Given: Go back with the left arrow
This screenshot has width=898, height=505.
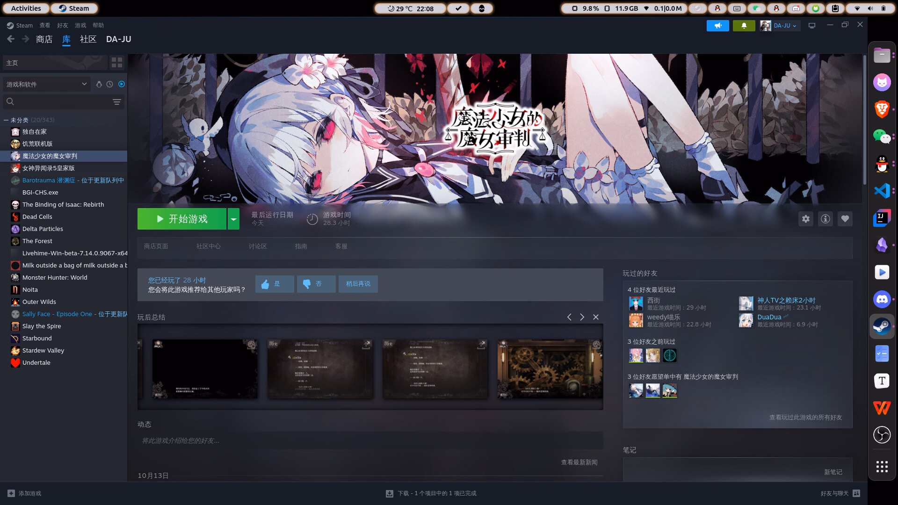Looking at the screenshot, I should pos(11,39).
